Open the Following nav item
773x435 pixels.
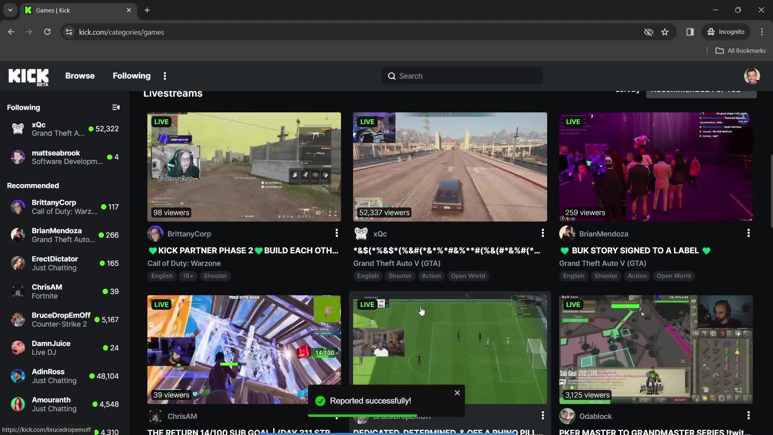click(131, 76)
